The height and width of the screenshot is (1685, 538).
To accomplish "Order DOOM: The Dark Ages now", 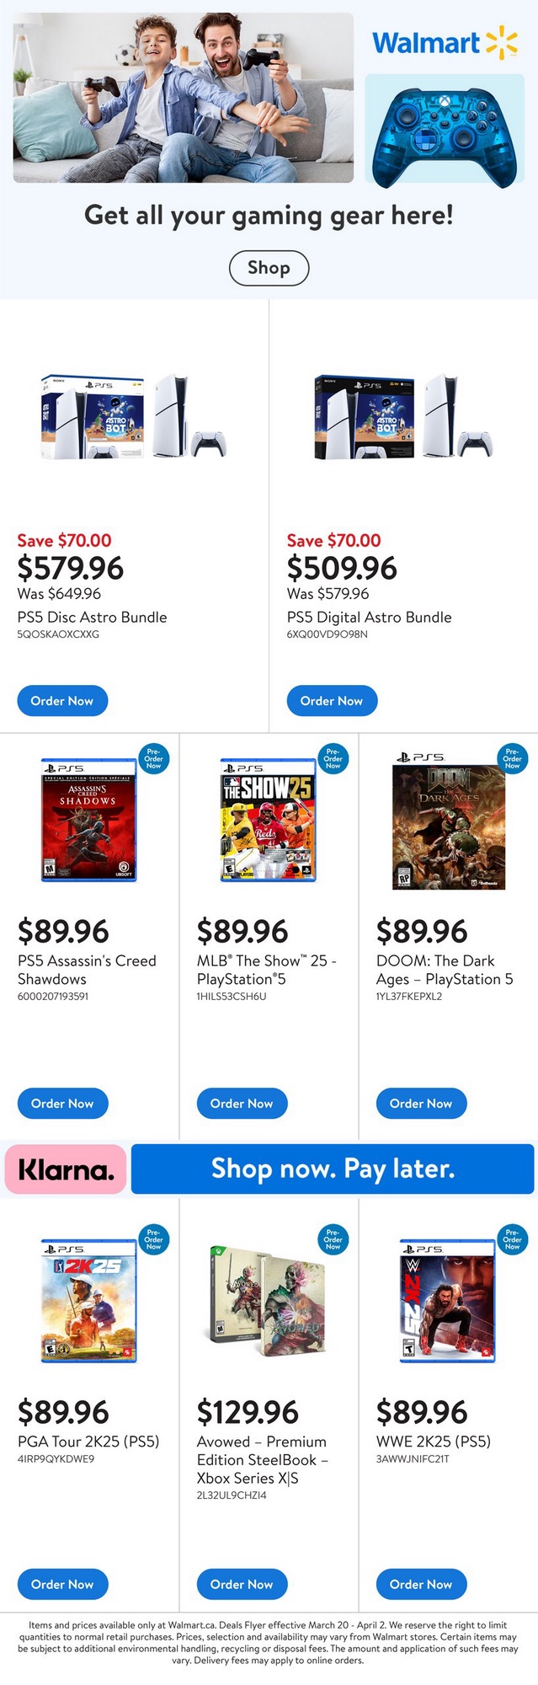I will click(x=421, y=1103).
